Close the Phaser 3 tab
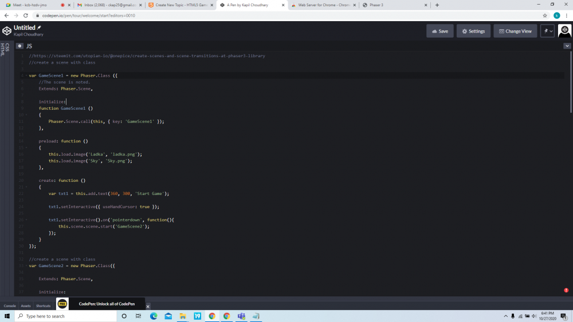 (x=425, y=5)
